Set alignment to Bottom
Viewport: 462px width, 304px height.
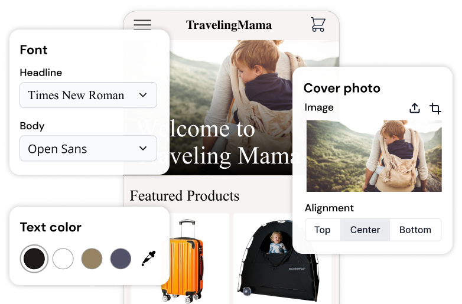[x=415, y=230]
